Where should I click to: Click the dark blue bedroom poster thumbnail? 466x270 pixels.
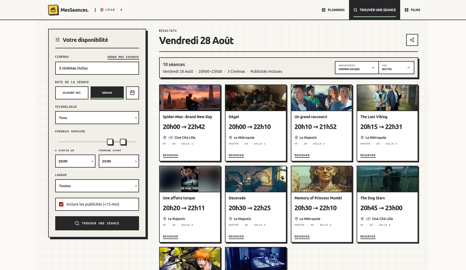tap(256, 259)
